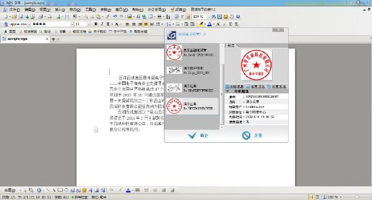Click 确定 (OK) with checkmark in dialog

(198, 135)
